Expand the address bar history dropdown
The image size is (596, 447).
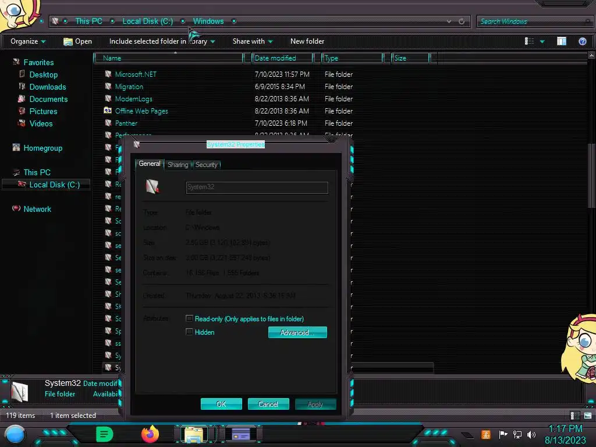(449, 22)
